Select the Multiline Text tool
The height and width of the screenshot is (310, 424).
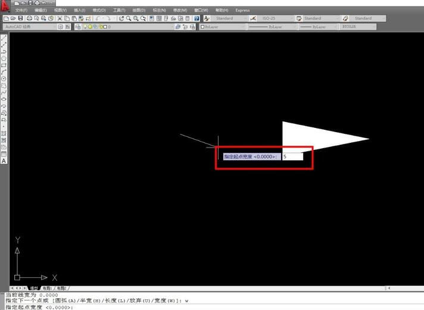4,161
